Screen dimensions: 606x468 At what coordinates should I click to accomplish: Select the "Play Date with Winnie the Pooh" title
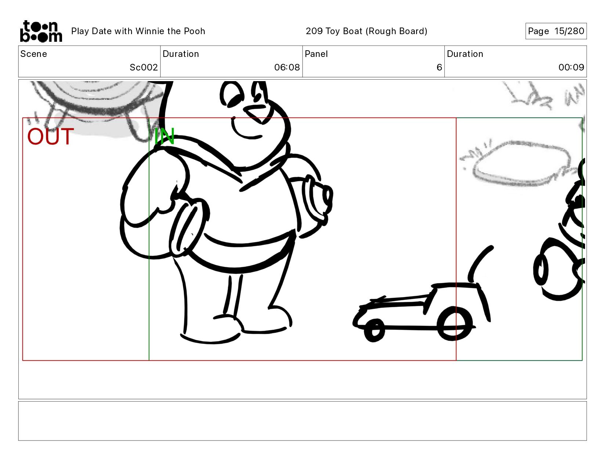pos(138,31)
